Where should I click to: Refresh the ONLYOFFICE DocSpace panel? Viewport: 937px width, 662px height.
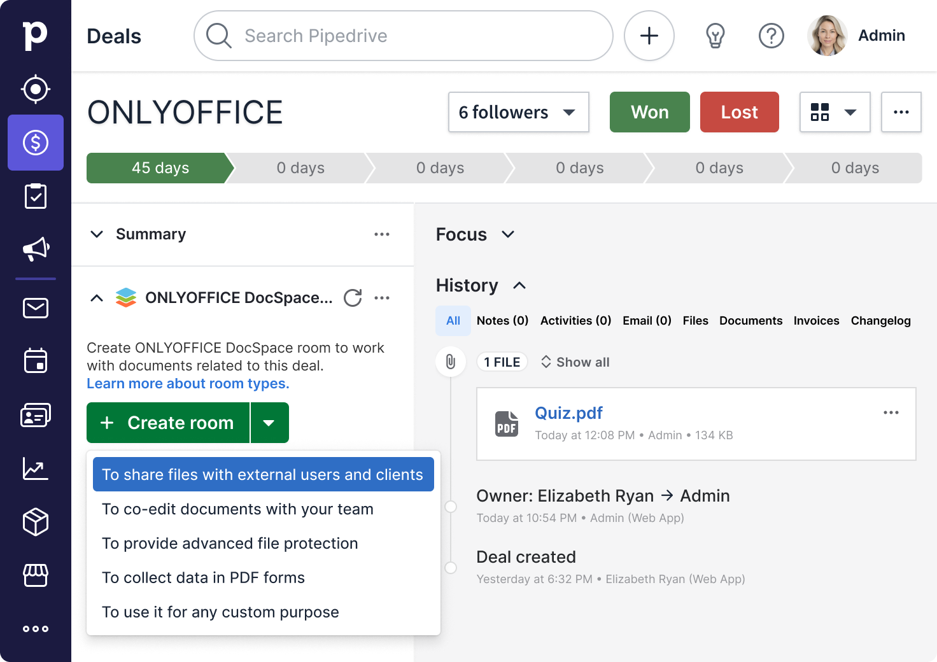point(353,298)
